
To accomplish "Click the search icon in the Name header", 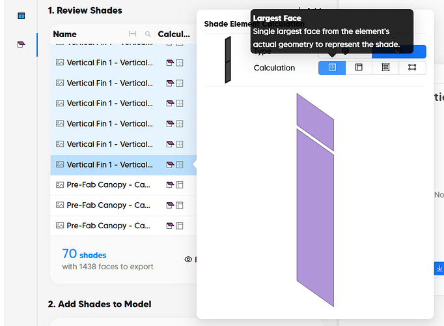I will coord(148,35).
